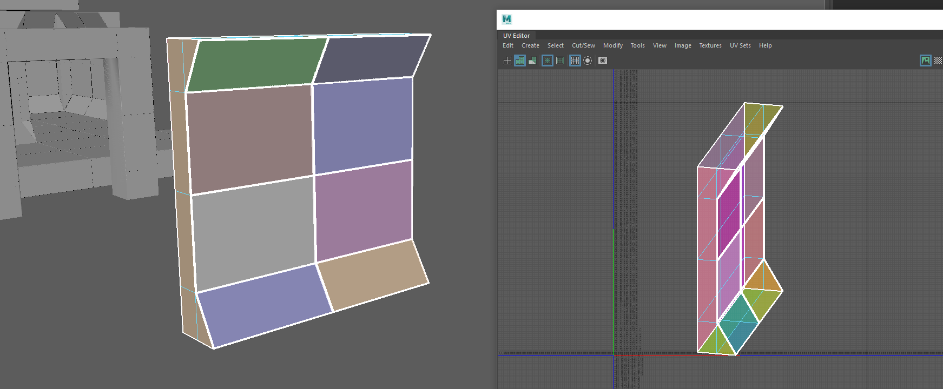The width and height of the screenshot is (943, 389).
Task: Open the Tools menu
Action: [x=637, y=45]
